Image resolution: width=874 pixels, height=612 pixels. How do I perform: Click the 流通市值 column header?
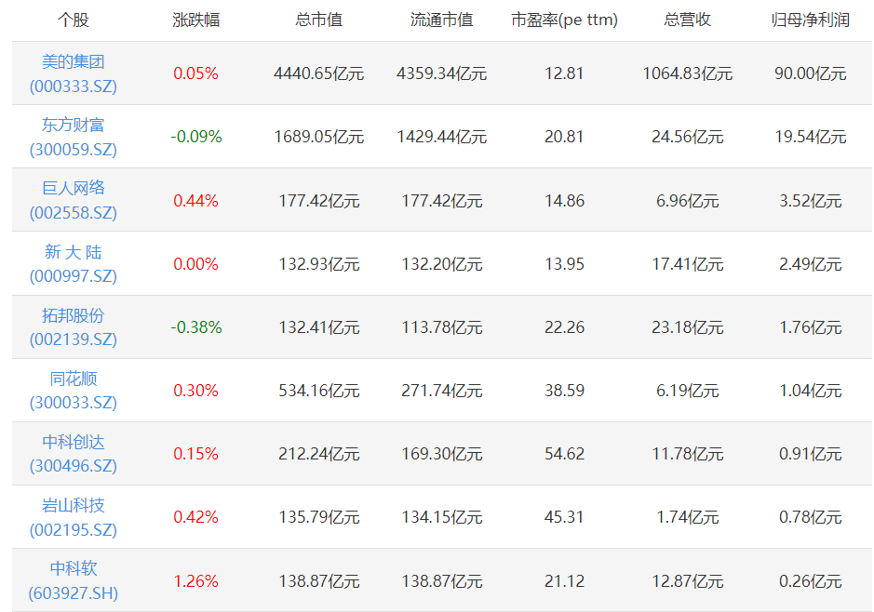point(441,20)
